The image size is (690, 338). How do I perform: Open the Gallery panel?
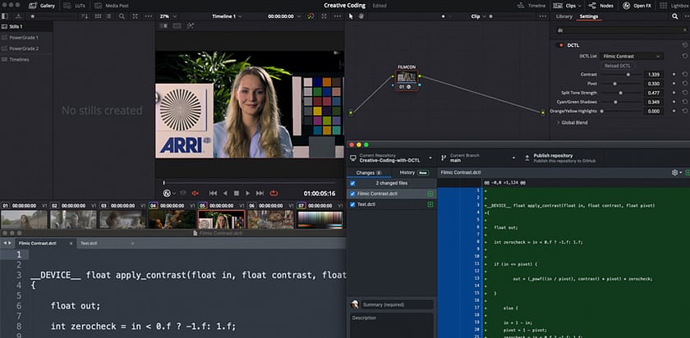pyautogui.click(x=41, y=6)
